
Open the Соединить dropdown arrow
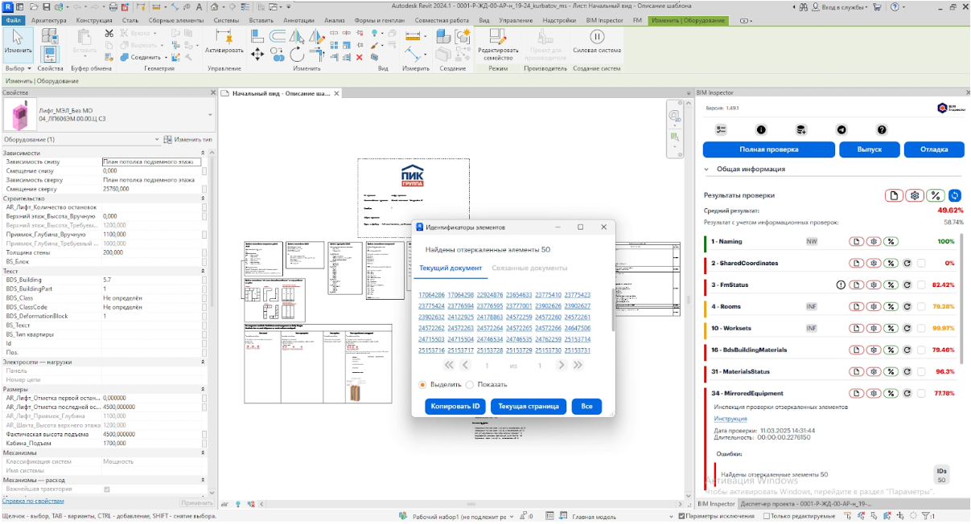coord(165,57)
